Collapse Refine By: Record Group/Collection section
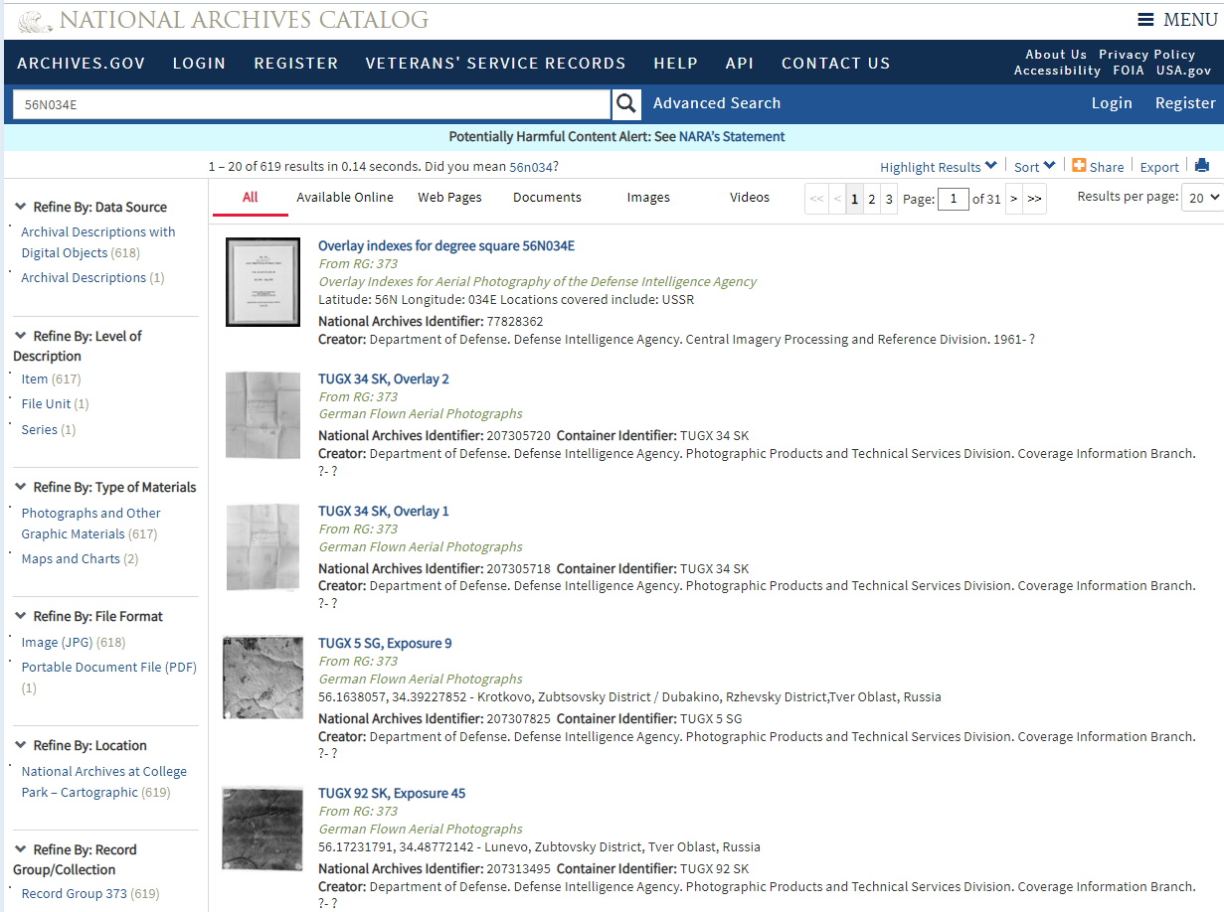The image size is (1224, 912). coord(21,849)
